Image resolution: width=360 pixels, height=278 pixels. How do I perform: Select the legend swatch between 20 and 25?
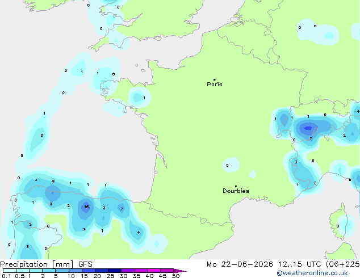pyautogui.click(x=102, y=271)
